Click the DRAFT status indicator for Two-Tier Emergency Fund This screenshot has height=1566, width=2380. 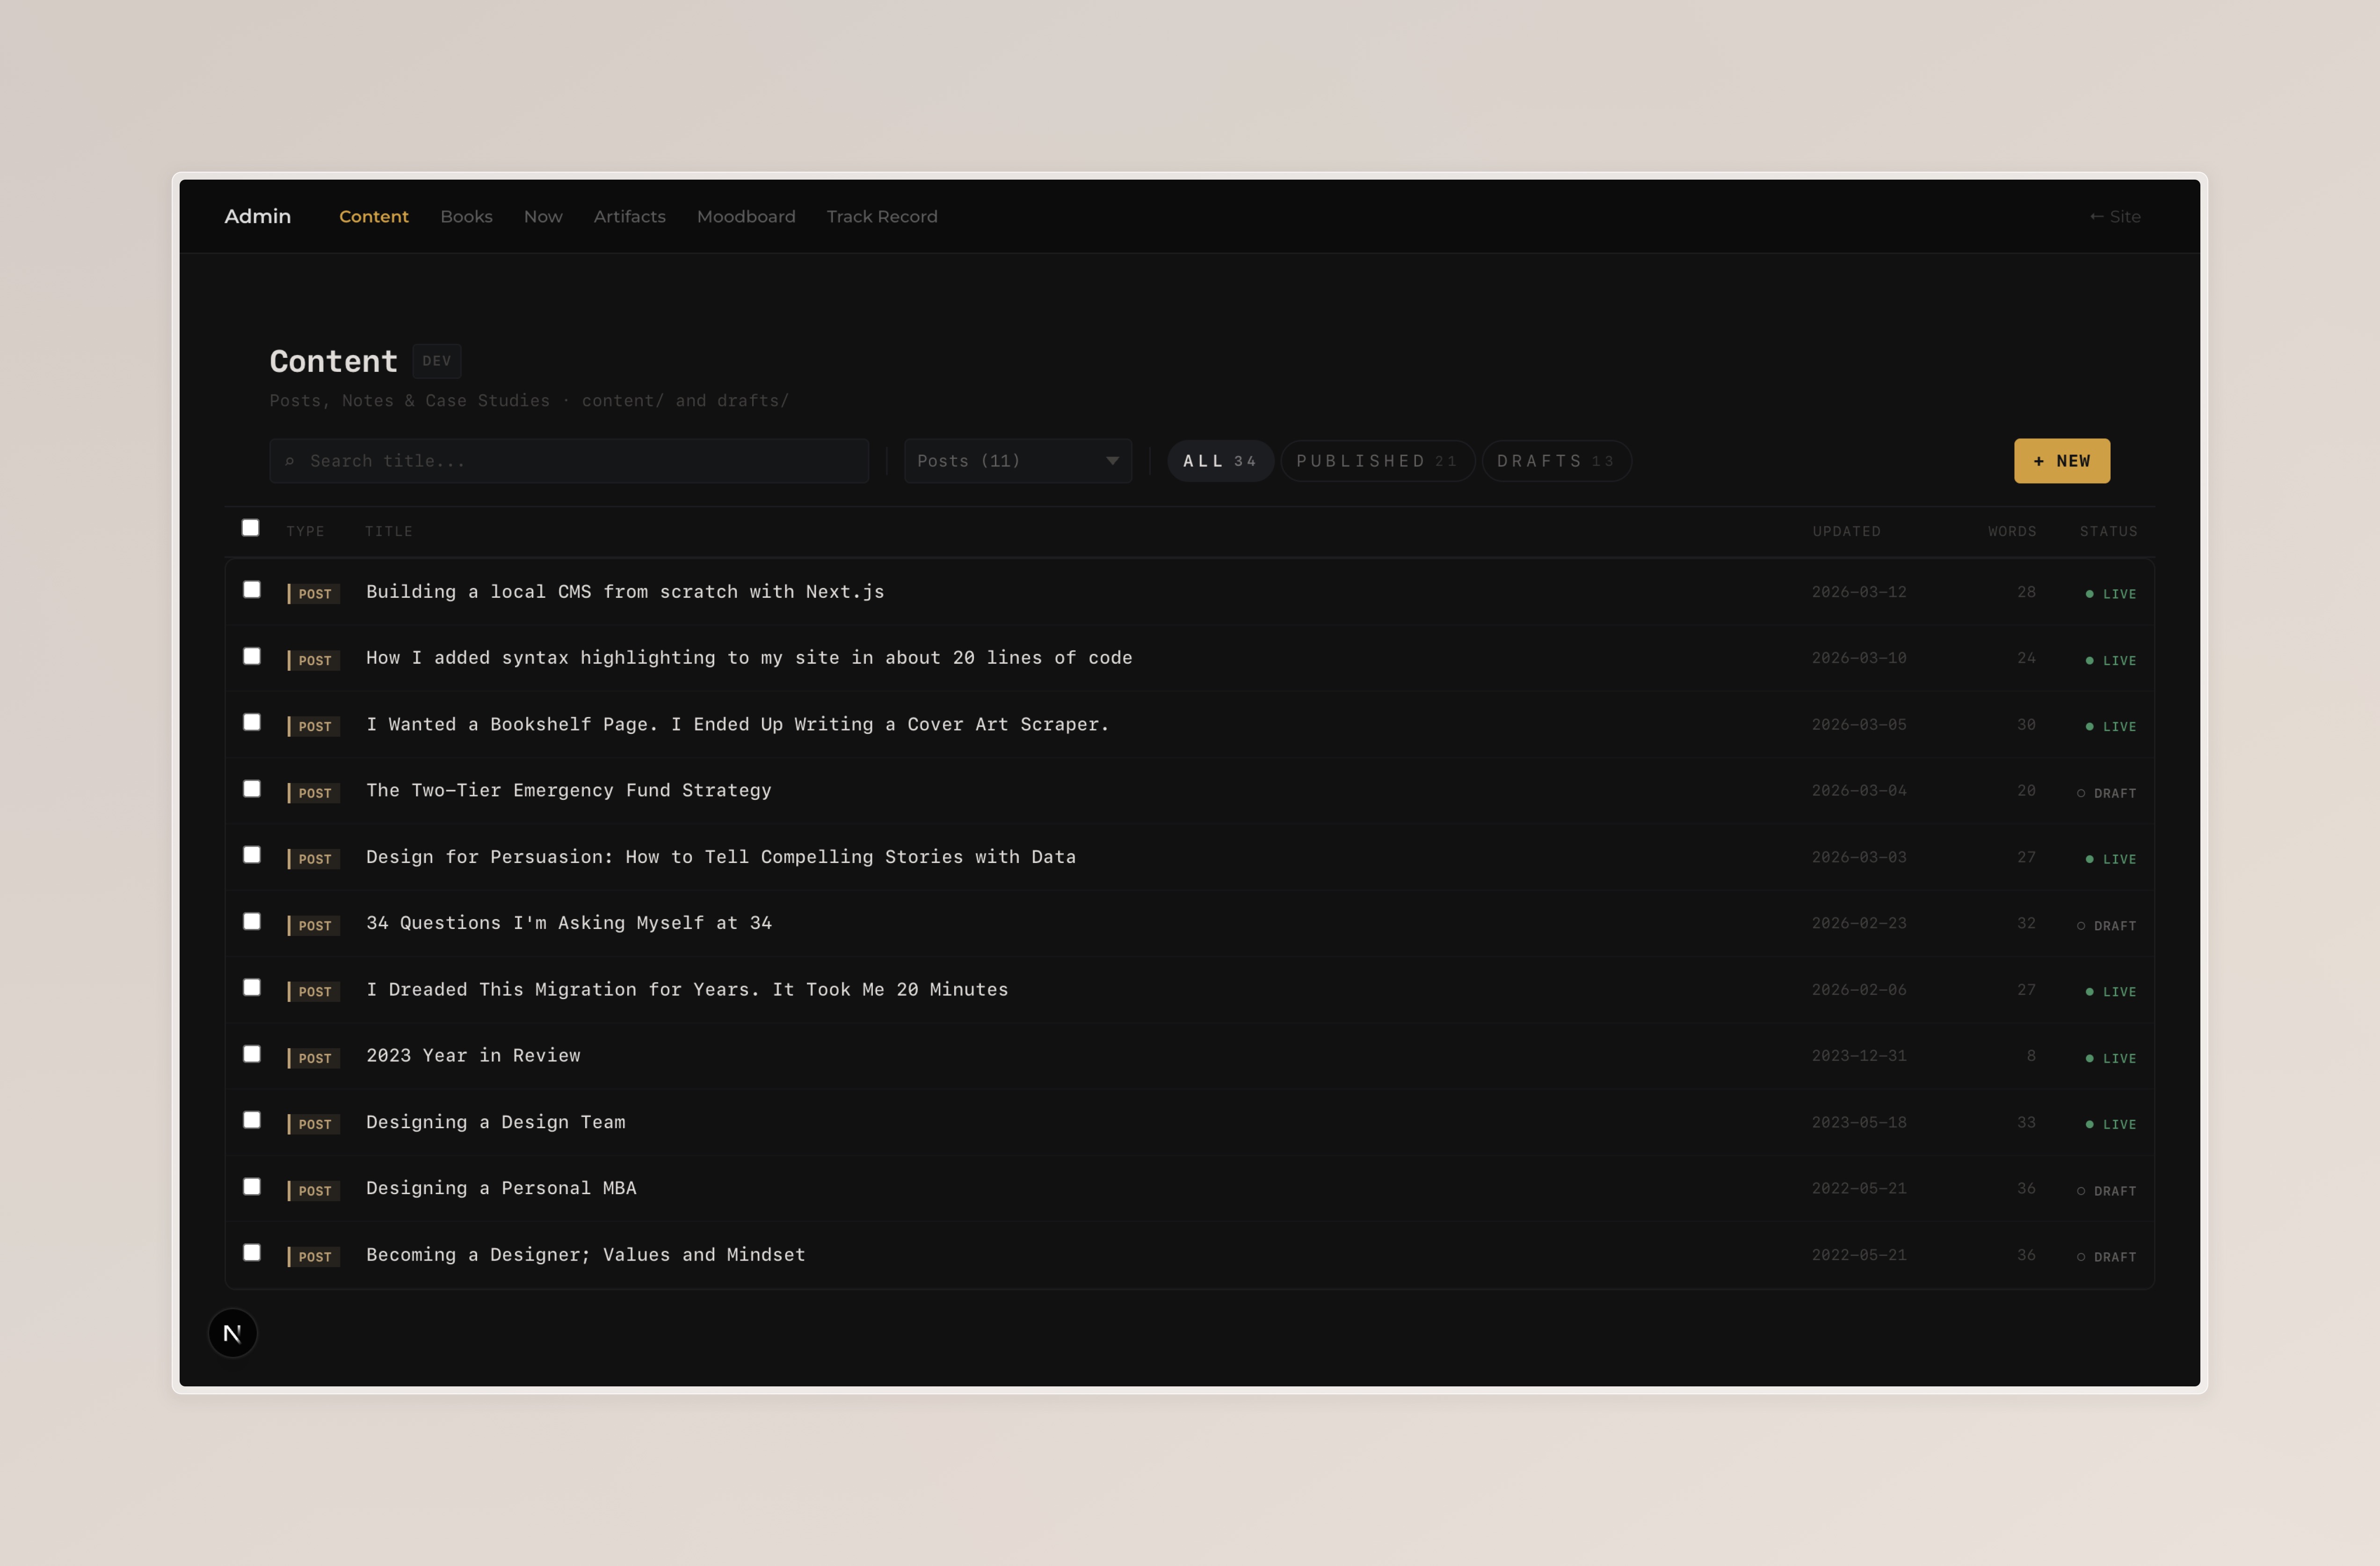coord(2106,793)
